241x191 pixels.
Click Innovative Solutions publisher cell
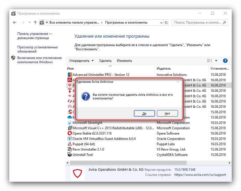pos(172,75)
